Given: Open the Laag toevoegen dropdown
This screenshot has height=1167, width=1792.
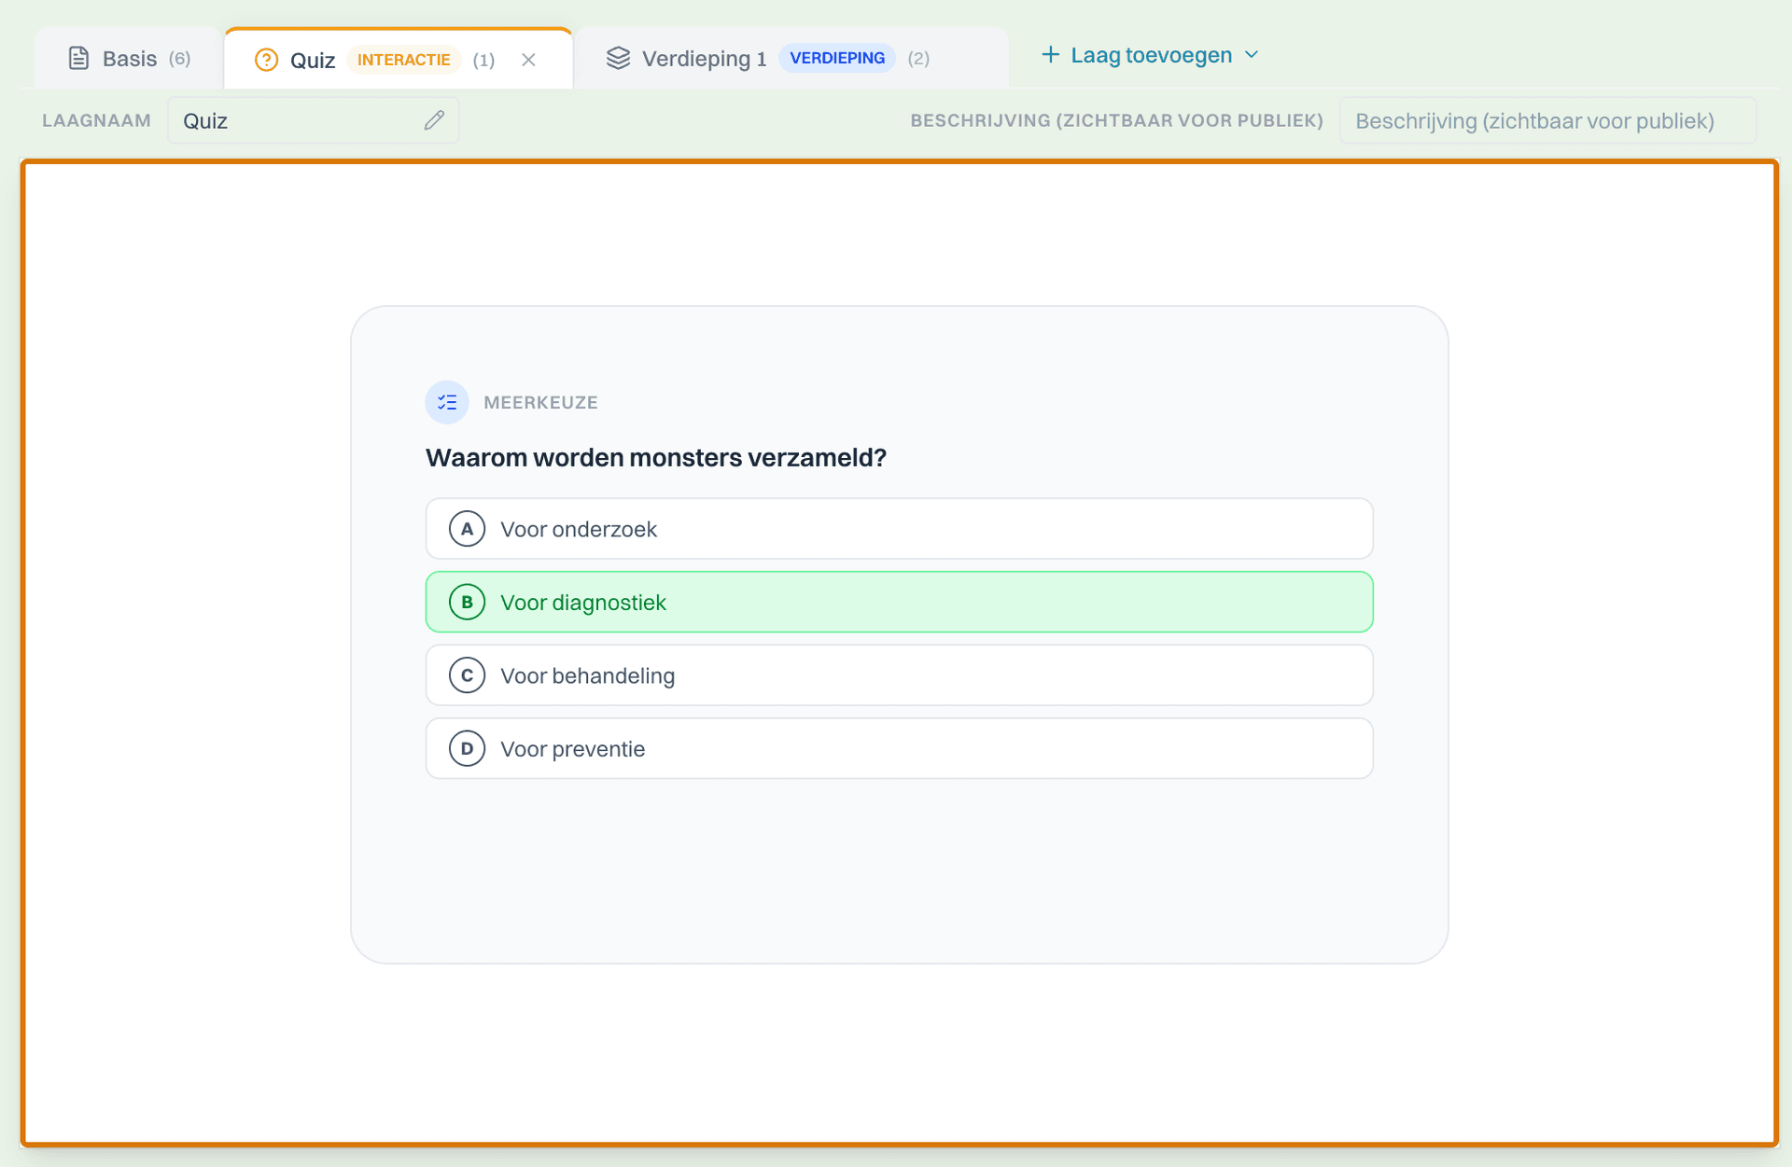Looking at the screenshot, I should 1151,55.
